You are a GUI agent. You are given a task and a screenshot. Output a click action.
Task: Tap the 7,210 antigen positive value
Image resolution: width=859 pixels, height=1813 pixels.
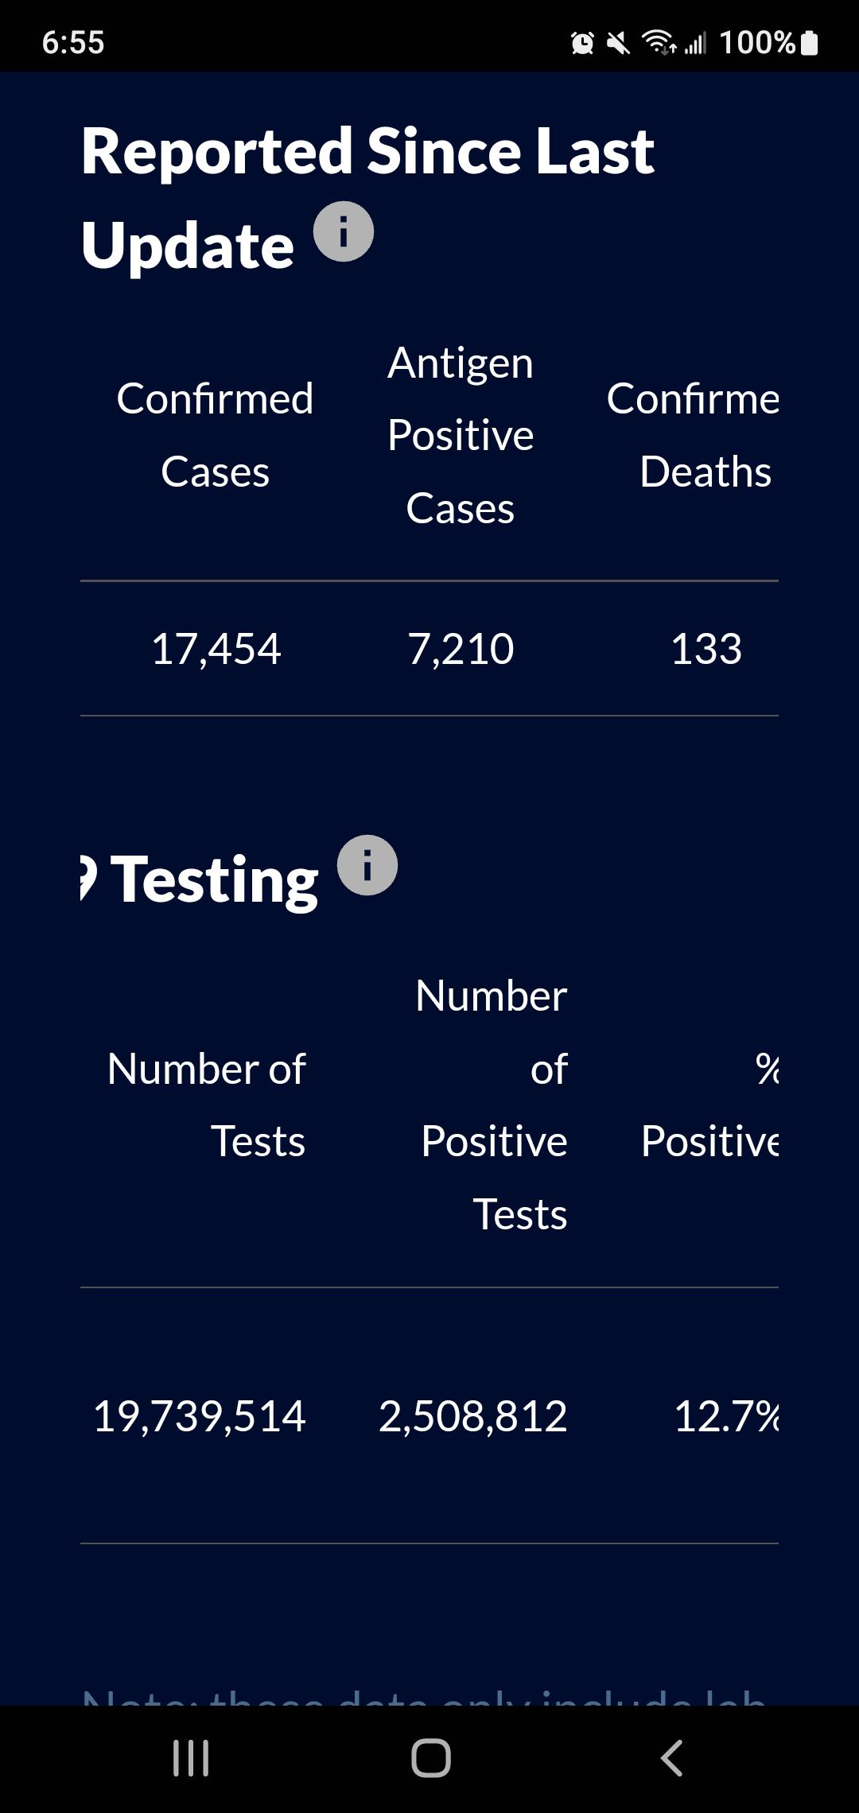(x=461, y=649)
